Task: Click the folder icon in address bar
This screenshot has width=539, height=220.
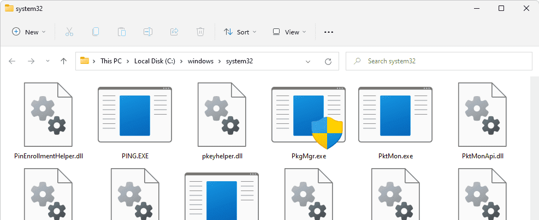Action: coord(85,61)
